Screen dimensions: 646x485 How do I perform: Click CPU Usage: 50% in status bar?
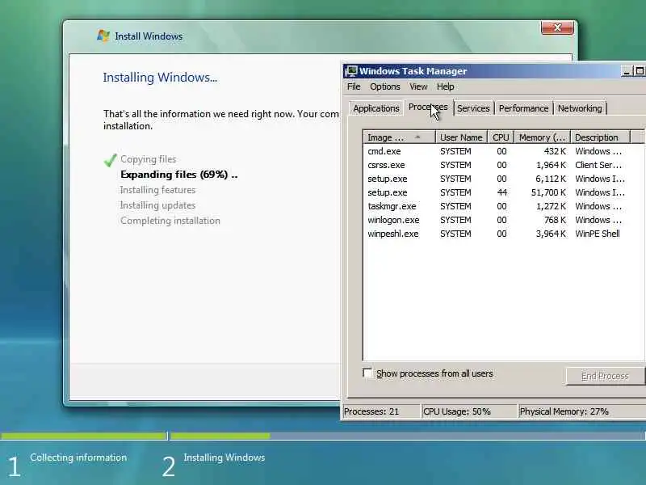pos(456,411)
